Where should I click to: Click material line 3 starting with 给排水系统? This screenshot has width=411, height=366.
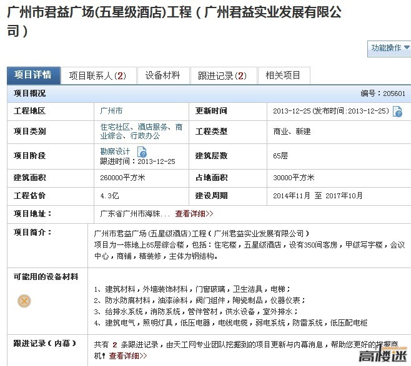click(x=196, y=312)
